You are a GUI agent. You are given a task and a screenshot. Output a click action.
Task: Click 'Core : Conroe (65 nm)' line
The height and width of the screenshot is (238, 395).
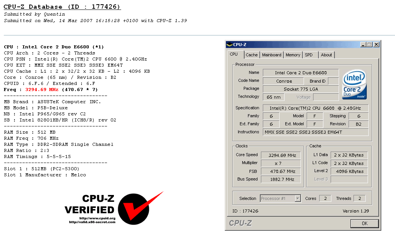(x=60, y=78)
